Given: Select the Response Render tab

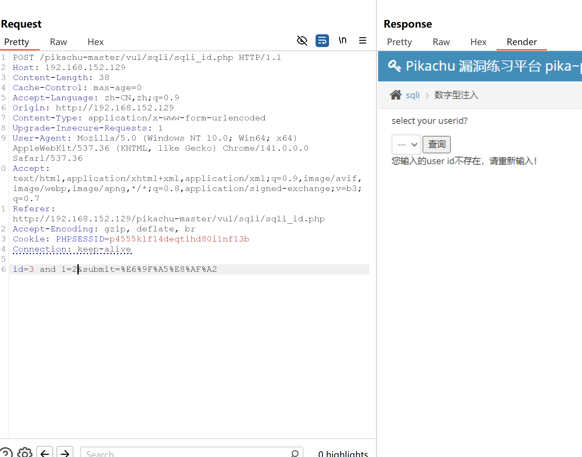Looking at the screenshot, I should [x=522, y=42].
